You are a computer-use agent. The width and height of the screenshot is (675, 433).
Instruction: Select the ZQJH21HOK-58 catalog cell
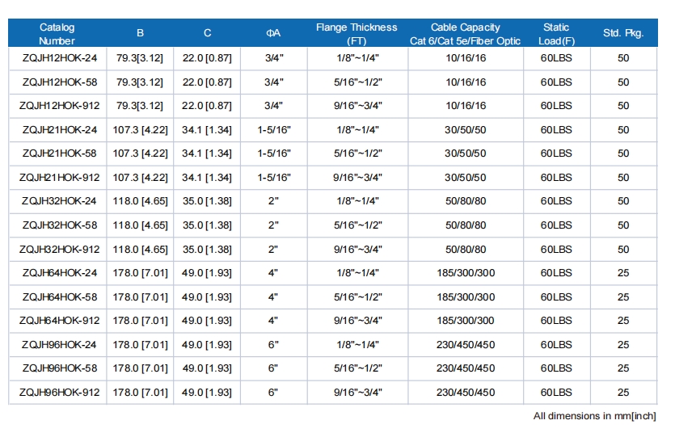click(x=59, y=153)
